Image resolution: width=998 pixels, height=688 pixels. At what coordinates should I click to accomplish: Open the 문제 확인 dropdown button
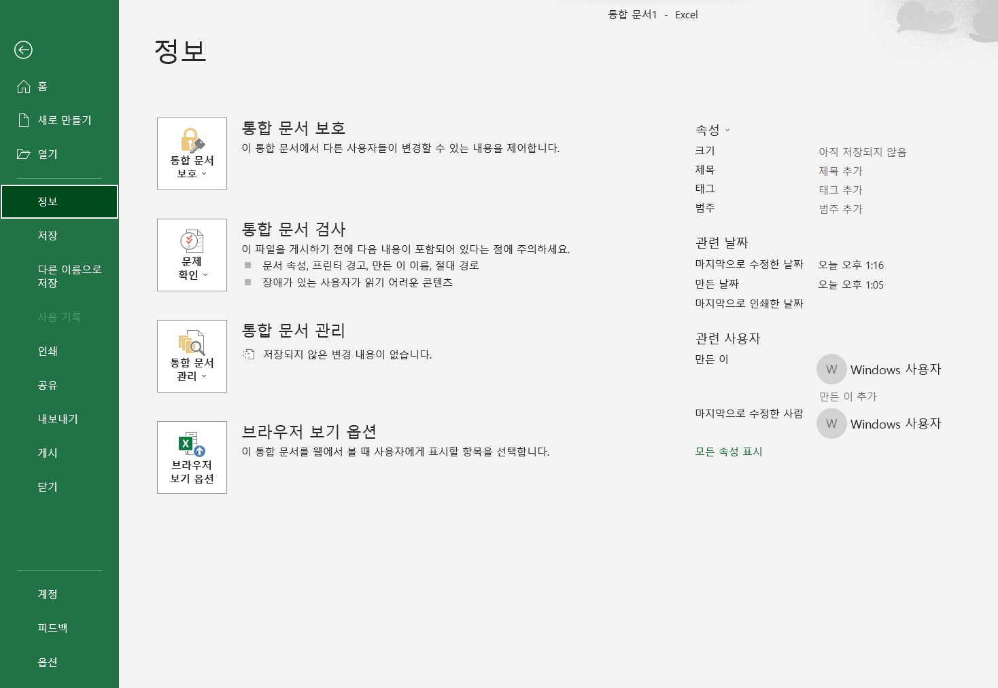[192, 255]
